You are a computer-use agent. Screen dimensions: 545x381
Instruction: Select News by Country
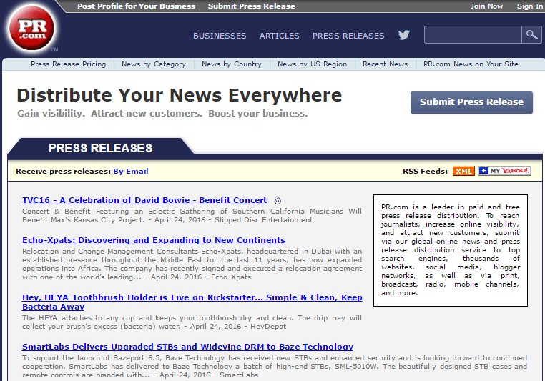coord(232,64)
